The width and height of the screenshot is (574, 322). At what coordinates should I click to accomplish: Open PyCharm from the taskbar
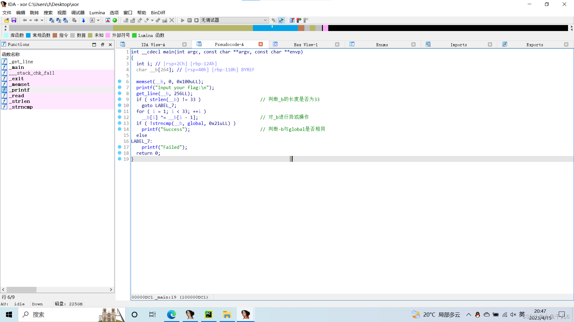click(209, 315)
